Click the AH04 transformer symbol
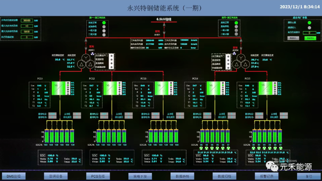Image resolution: width=322 pixels, height=181 pixels. [241, 61]
